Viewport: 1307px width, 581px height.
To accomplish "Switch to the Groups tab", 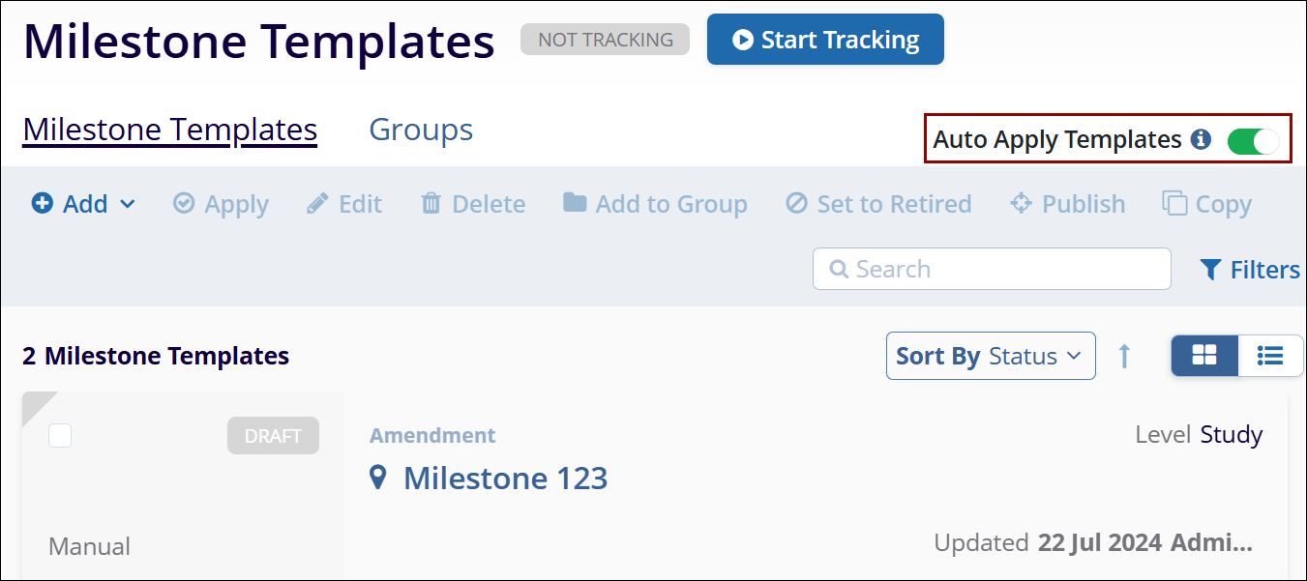I will pos(421,130).
